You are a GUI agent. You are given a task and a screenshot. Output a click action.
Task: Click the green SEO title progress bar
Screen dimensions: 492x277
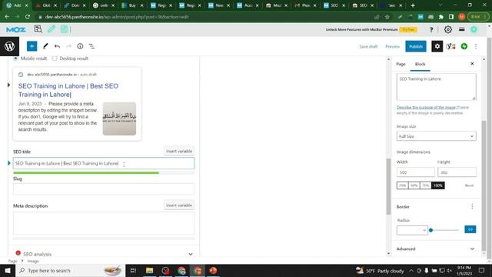point(86,172)
